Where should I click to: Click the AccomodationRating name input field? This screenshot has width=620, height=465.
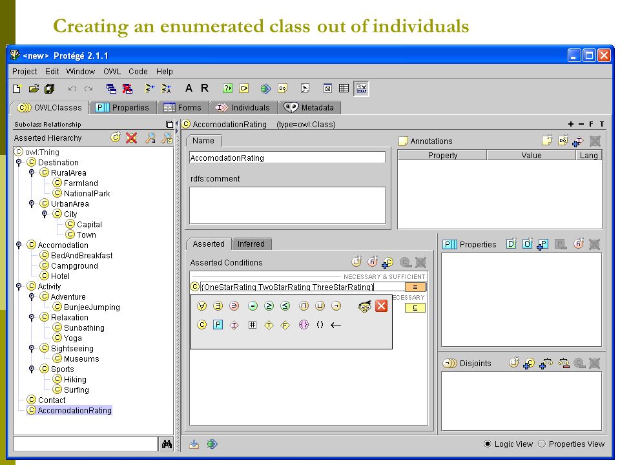coord(287,158)
